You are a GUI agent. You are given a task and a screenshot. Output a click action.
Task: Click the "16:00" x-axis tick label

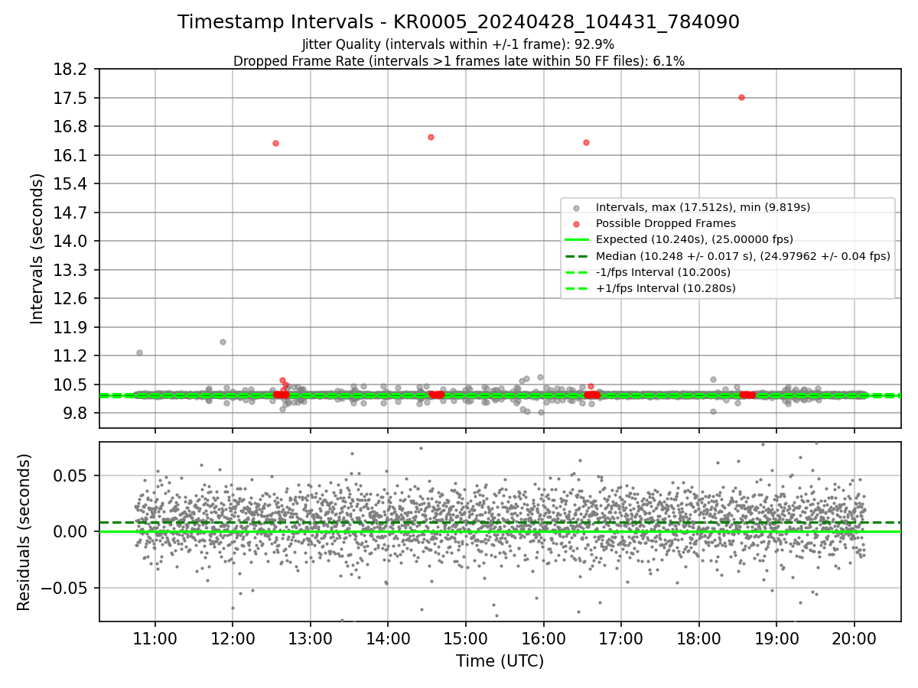[543, 638]
